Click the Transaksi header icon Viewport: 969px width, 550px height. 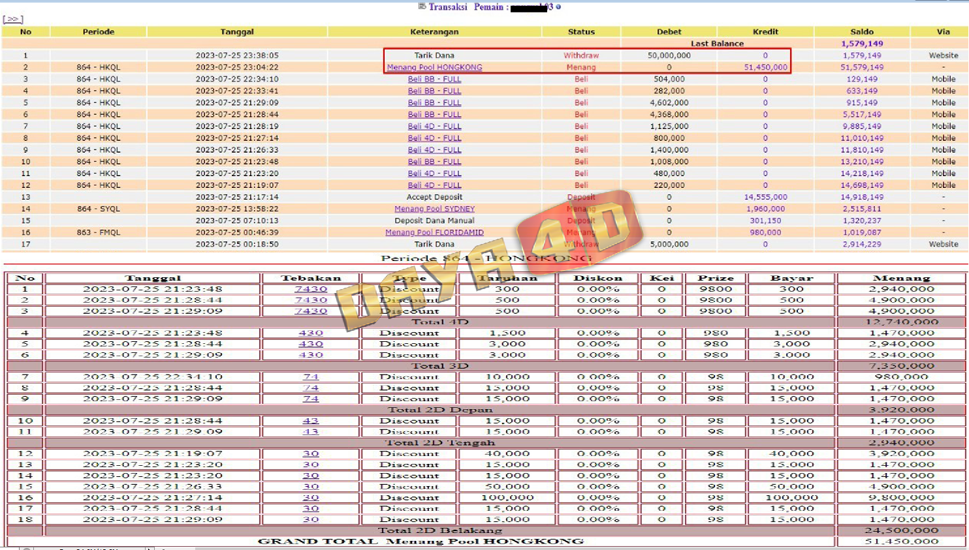(422, 7)
